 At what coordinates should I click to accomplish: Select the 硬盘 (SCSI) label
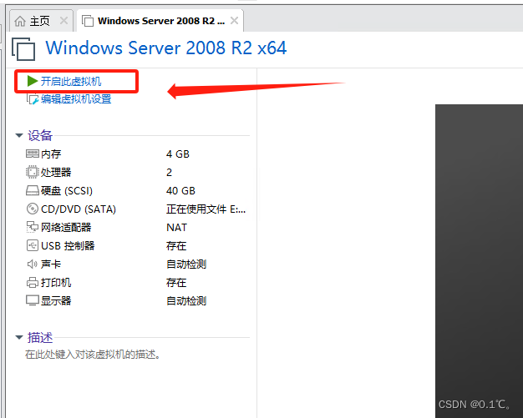coord(67,190)
